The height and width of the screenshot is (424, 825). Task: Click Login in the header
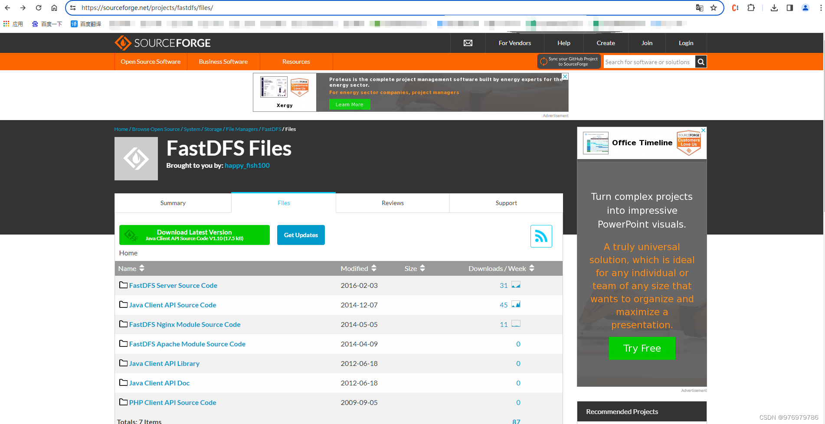click(x=686, y=43)
